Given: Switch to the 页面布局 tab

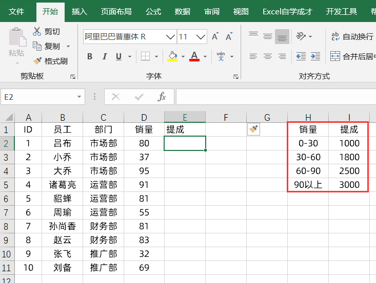Looking at the screenshot, I should [x=116, y=11].
